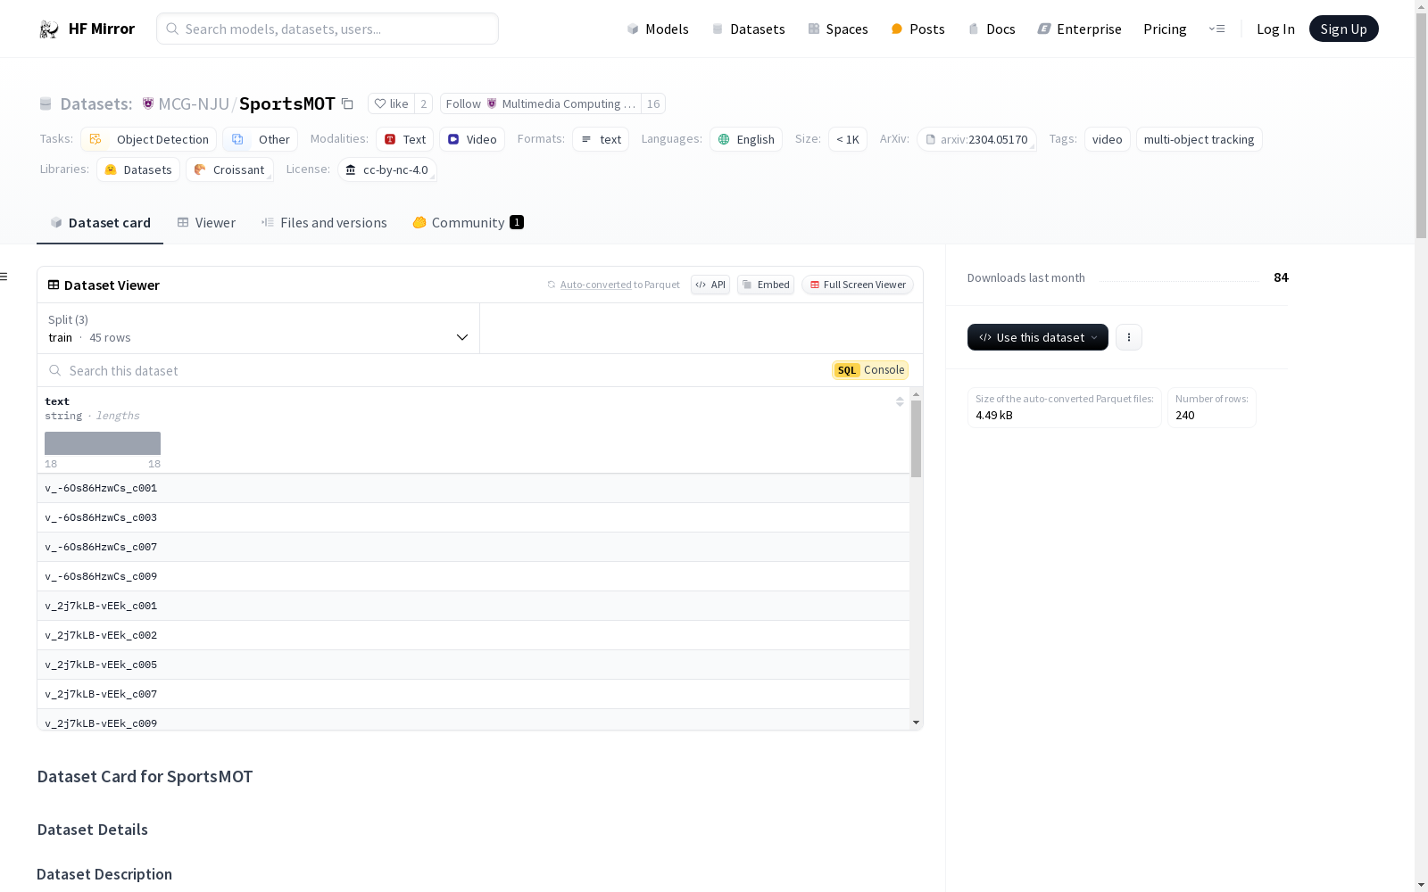
Task: Go to Docs in navigation
Action: 992,29
